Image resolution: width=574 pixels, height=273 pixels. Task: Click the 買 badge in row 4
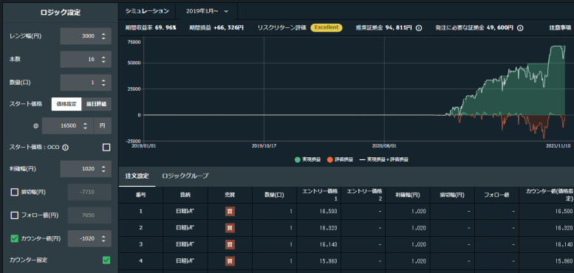pyautogui.click(x=230, y=261)
